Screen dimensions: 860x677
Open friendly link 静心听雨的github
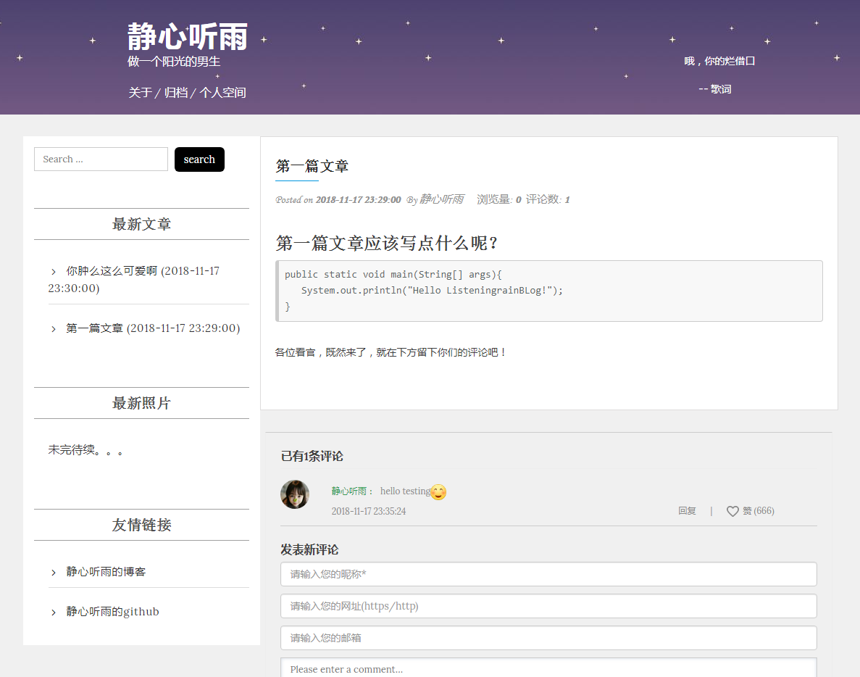pos(112,611)
